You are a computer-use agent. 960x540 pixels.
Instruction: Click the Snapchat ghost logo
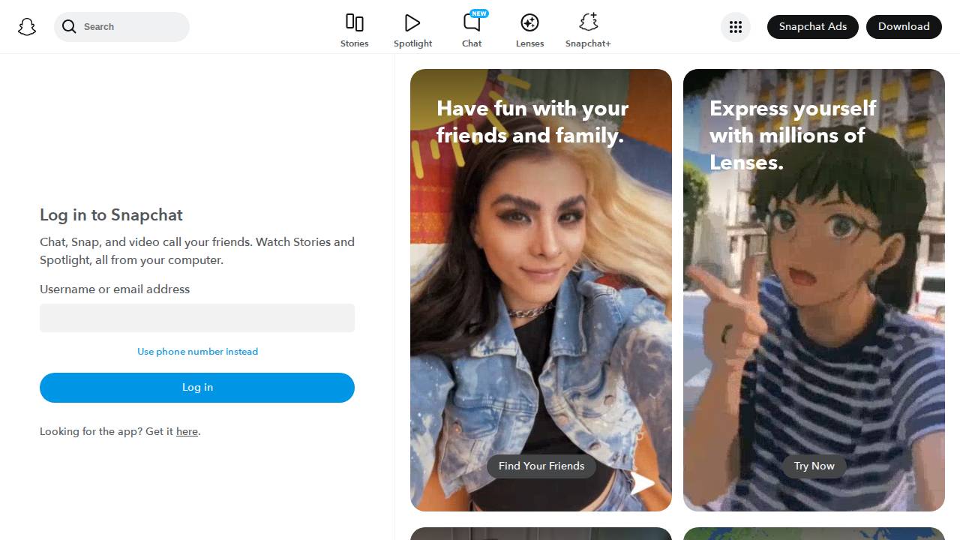click(x=27, y=27)
